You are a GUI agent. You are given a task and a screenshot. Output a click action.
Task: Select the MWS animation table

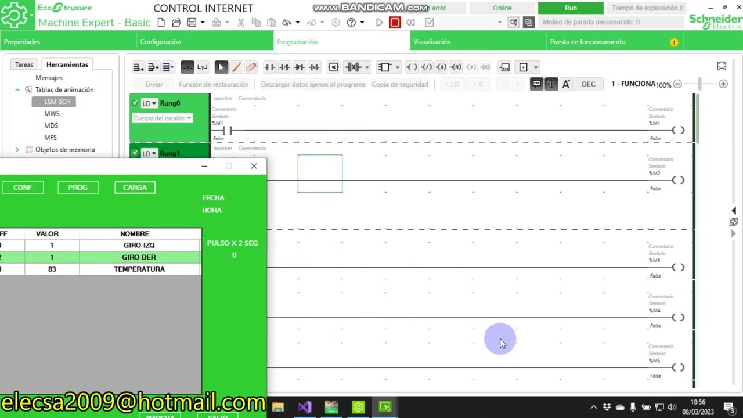coord(52,114)
